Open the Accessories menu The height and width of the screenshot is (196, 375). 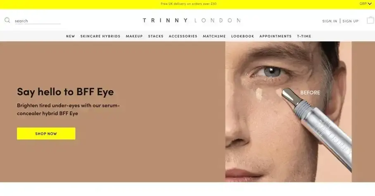pos(183,36)
